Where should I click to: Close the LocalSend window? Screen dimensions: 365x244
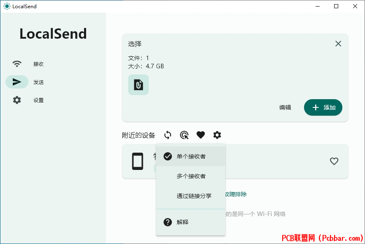[x=355, y=6]
